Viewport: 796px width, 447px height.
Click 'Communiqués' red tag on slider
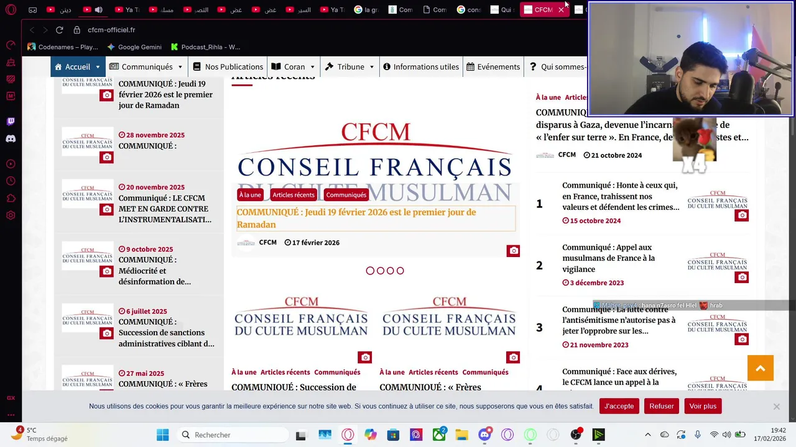pyautogui.click(x=346, y=195)
